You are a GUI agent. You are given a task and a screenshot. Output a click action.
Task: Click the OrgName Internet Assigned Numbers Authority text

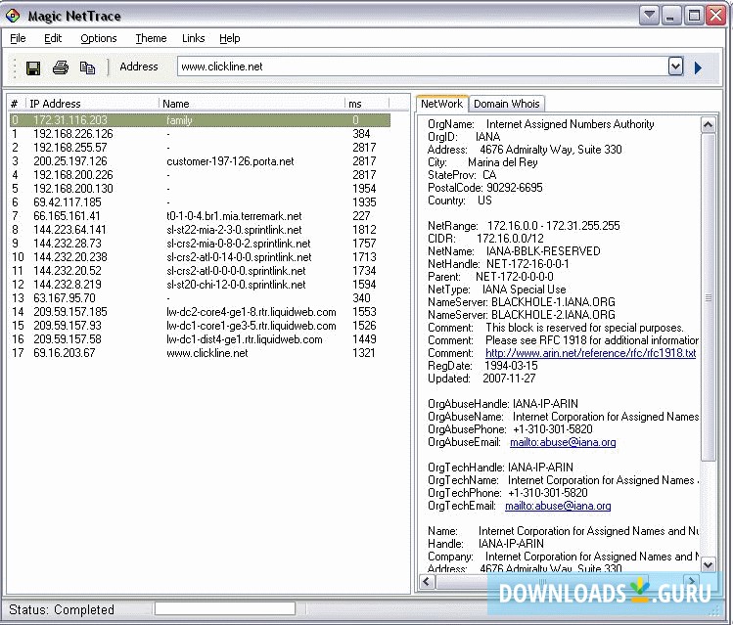(540, 124)
